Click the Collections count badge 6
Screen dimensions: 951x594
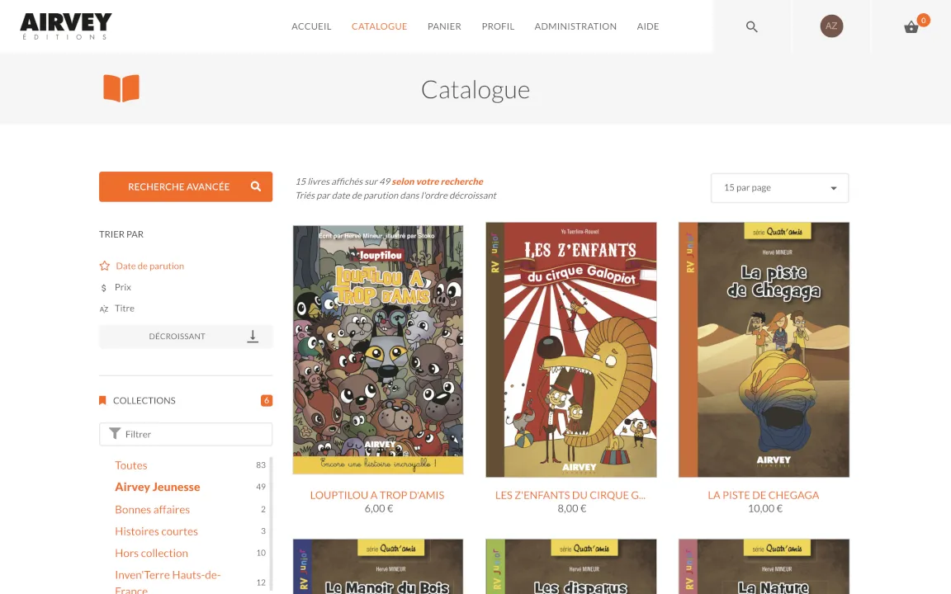pyautogui.click(x=267, y=401)
